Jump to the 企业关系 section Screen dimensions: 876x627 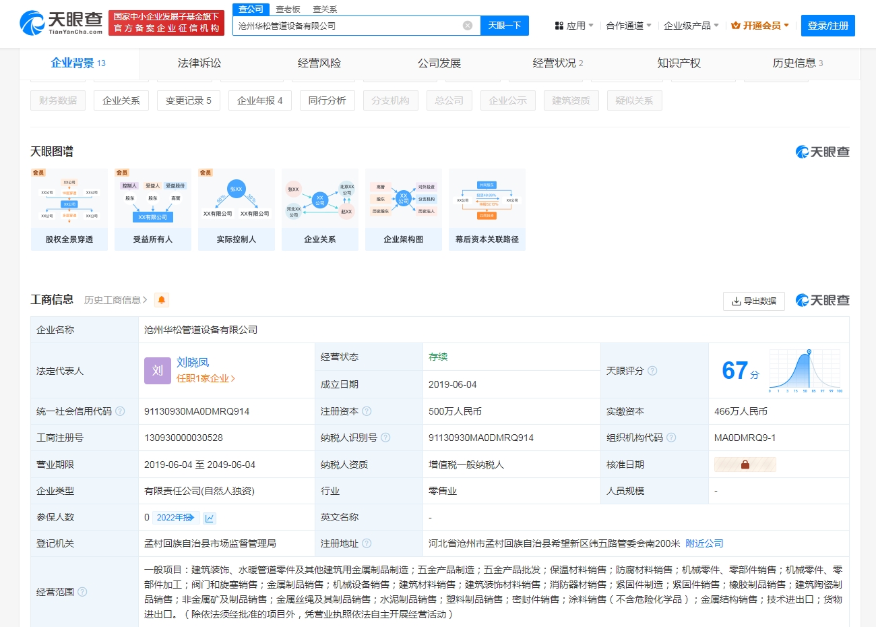[121, 100]
